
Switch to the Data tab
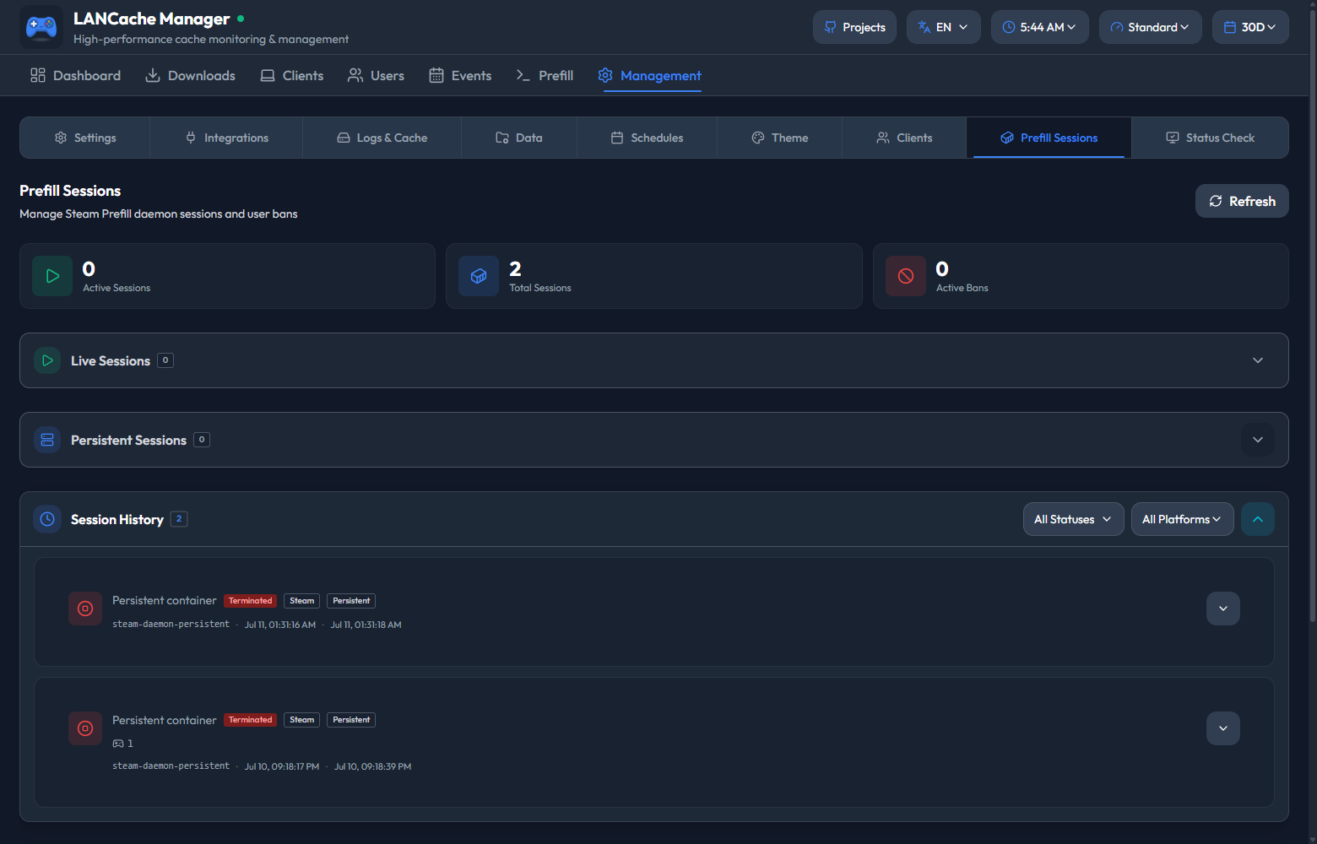[x=519, y=138]
